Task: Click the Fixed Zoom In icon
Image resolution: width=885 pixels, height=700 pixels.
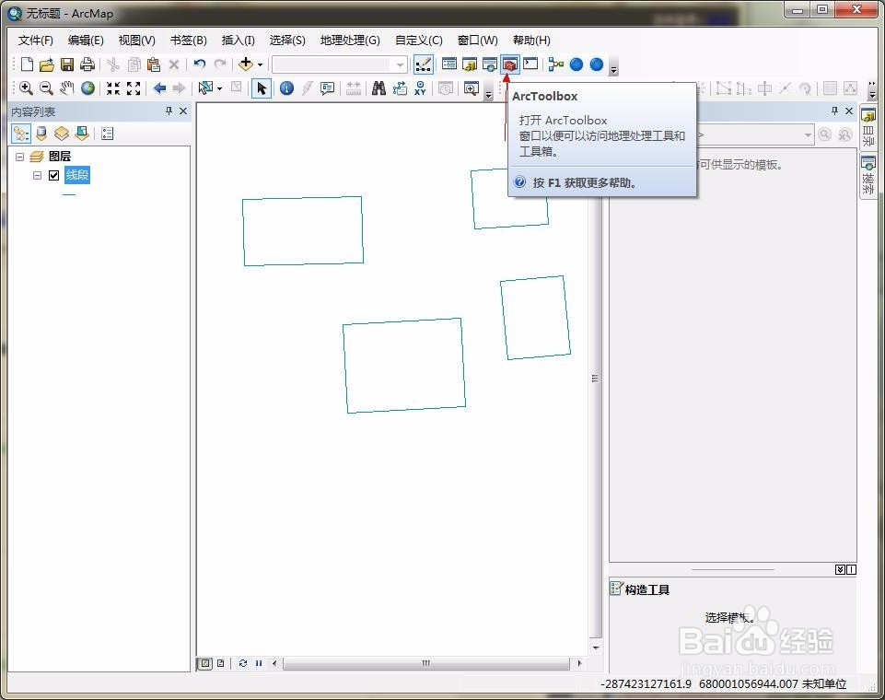Action: [113, 88]
